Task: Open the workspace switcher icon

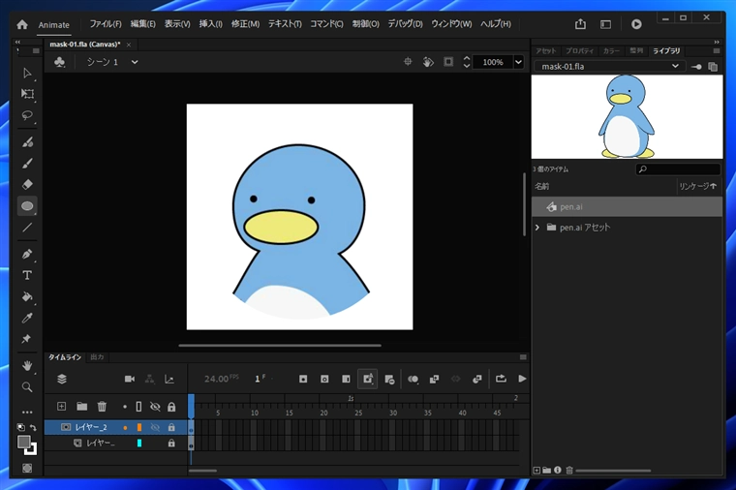Action: (605, 24)
